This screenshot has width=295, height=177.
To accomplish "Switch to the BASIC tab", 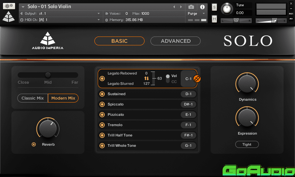I will pos(119,41).
